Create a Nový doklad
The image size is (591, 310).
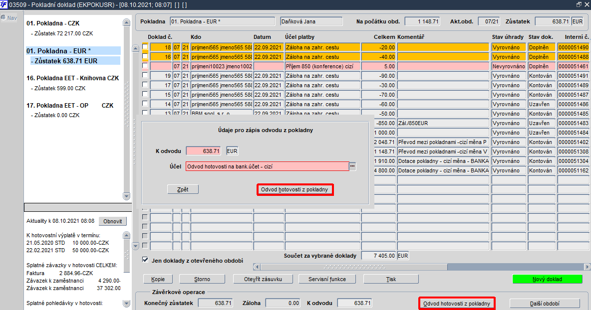(x=547, y=279)
